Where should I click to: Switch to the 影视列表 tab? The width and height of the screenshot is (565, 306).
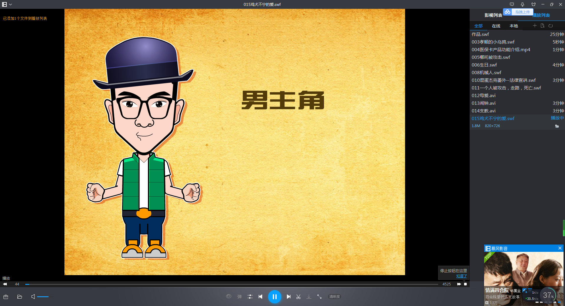tap(493, 15)
